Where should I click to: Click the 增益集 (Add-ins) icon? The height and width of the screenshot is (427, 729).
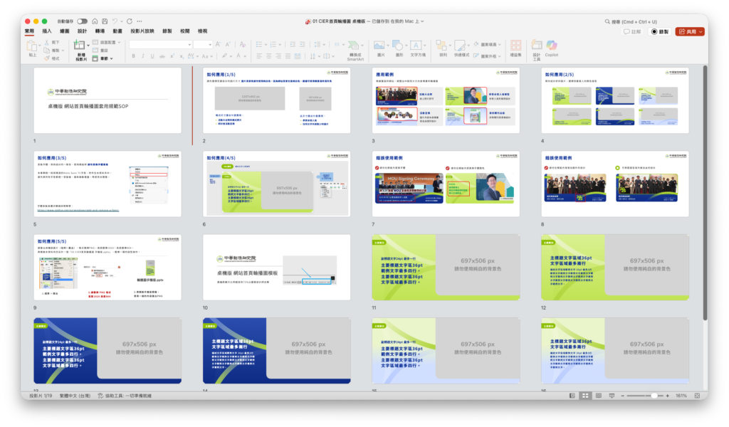coord(515,47)
